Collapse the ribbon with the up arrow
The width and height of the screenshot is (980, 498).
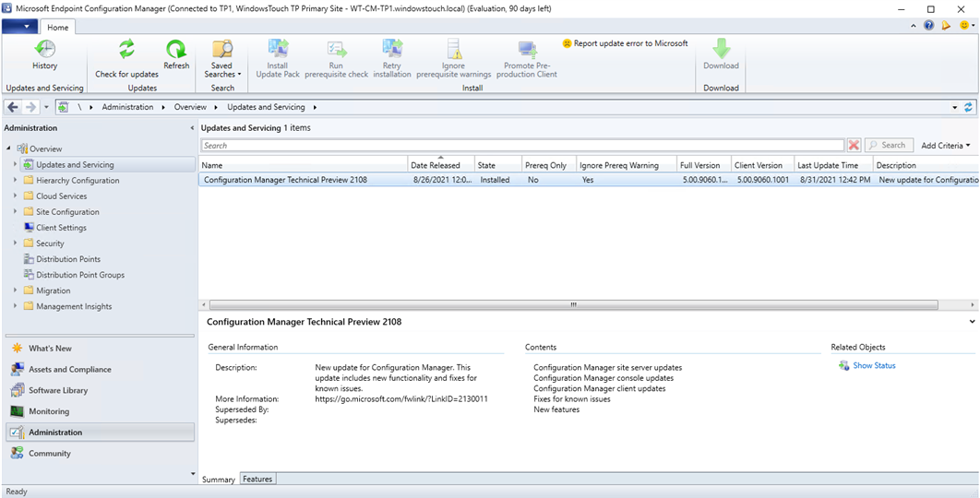pos(914,26)
